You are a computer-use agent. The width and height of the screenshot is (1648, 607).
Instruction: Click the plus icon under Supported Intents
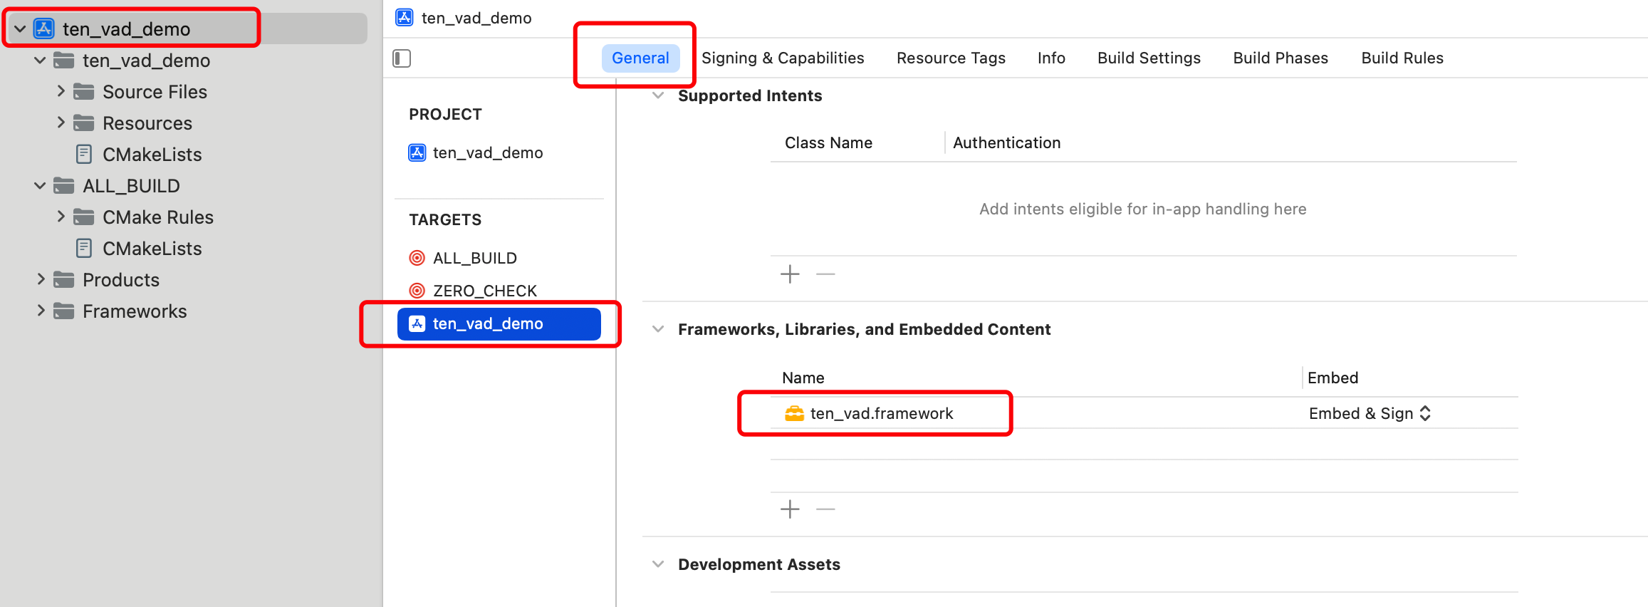[x=790, y=274]
